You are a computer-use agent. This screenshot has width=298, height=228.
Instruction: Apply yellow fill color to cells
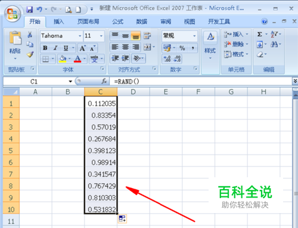coord(63,59)
